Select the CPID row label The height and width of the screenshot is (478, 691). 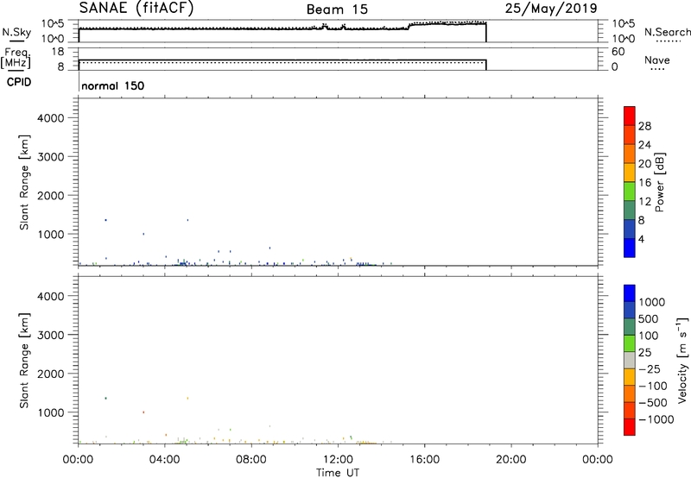tap(19, 82)
